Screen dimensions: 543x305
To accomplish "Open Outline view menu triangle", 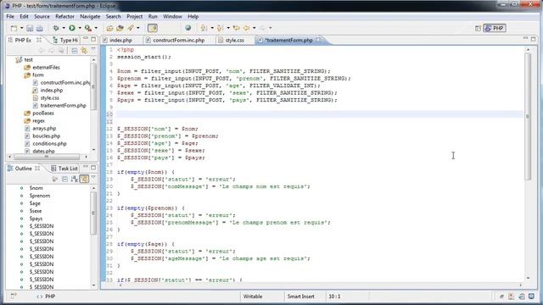I will coord(93,178).
